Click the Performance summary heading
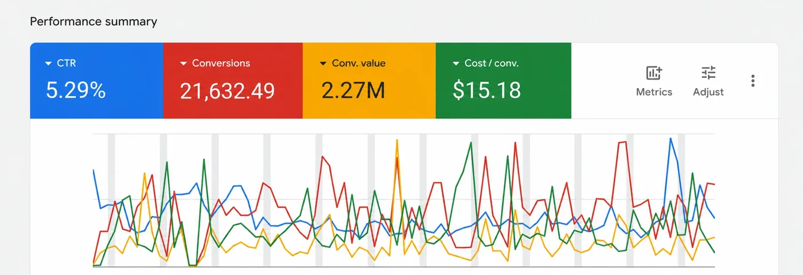Screen dimensions: 803x275 pyautogui.click(x=93, y=22)
